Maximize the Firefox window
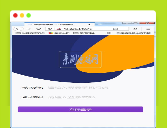167x128 pixels. pyautogui.click(x=136, y=23)
